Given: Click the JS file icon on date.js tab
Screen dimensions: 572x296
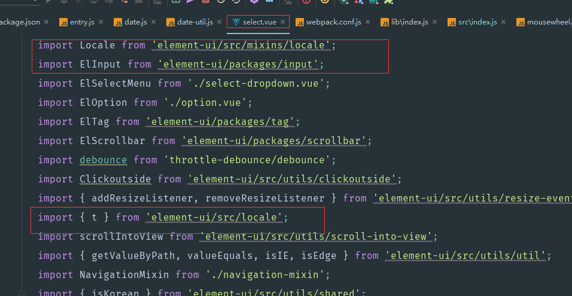Looking at the screenshot, I should (118, 23).
